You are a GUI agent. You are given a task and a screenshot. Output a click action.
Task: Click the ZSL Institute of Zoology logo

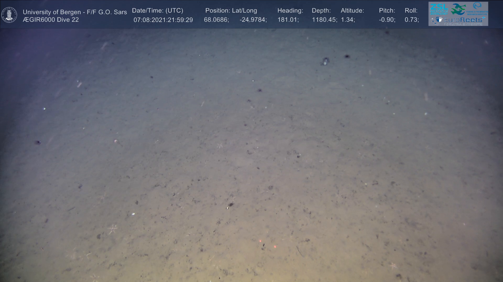coord(439,9)
